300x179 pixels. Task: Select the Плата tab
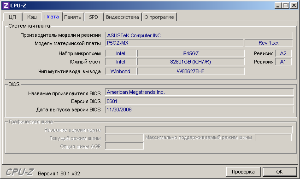click(52, 17)
